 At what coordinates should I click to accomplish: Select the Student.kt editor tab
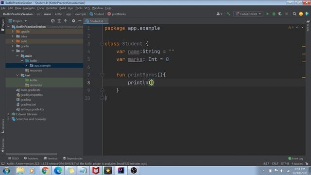(x=96, y=21)
